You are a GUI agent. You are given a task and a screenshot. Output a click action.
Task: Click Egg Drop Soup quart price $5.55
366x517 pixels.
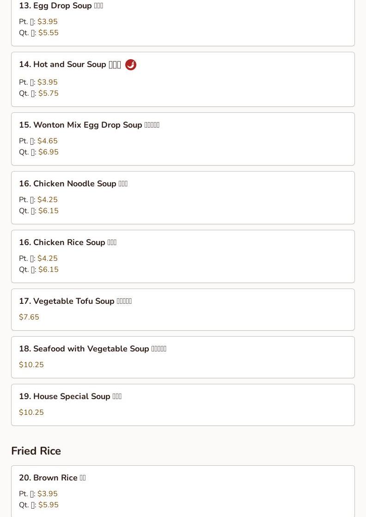[49, 33]
